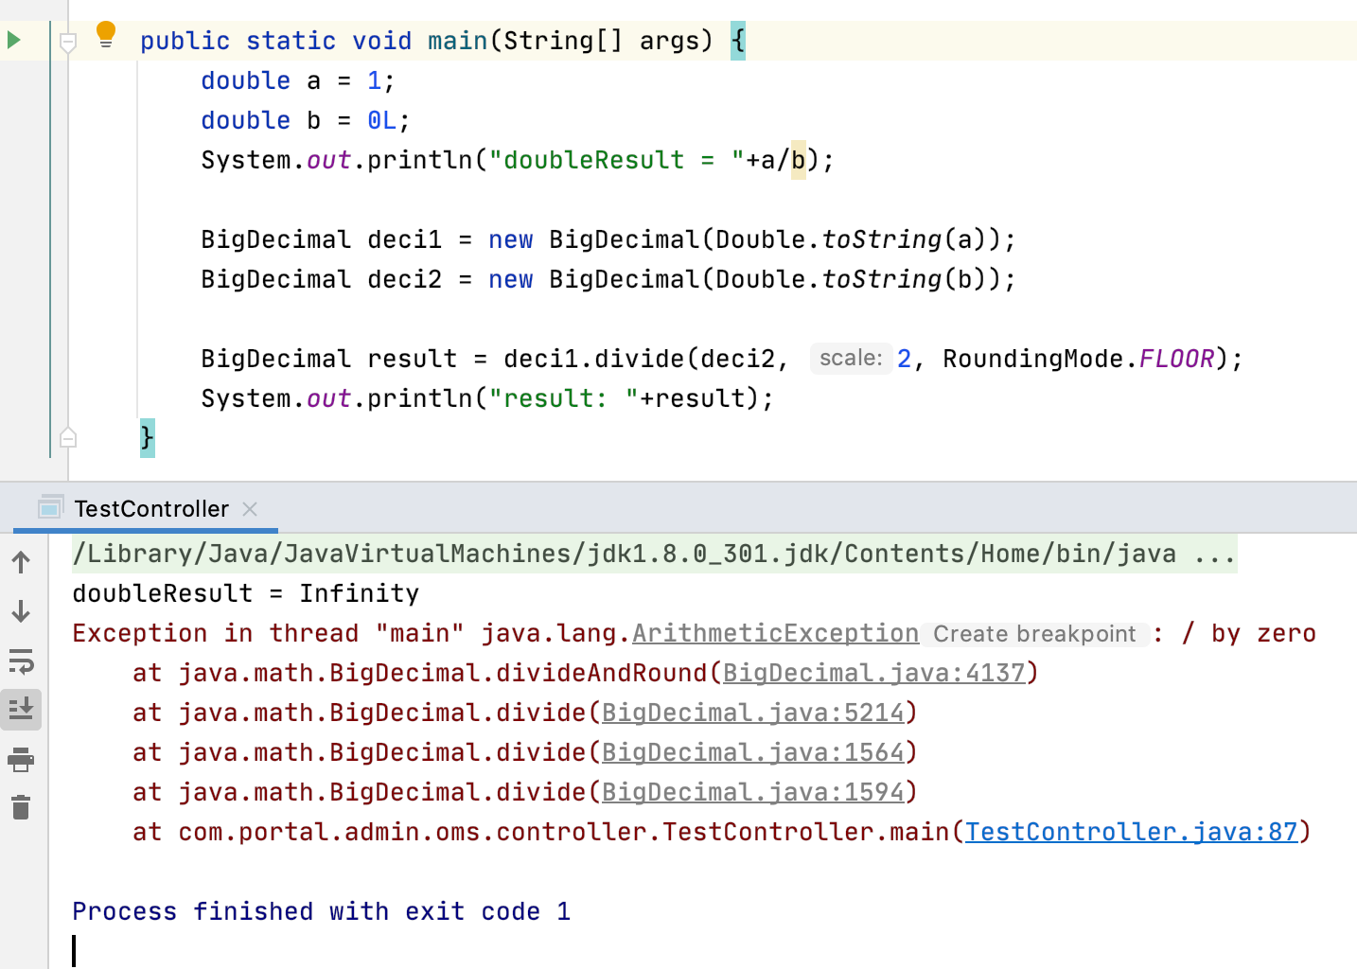The image size is (1357, 969).
Task: Click 'Process finished with exit code 1'
Action: [322, 911]
